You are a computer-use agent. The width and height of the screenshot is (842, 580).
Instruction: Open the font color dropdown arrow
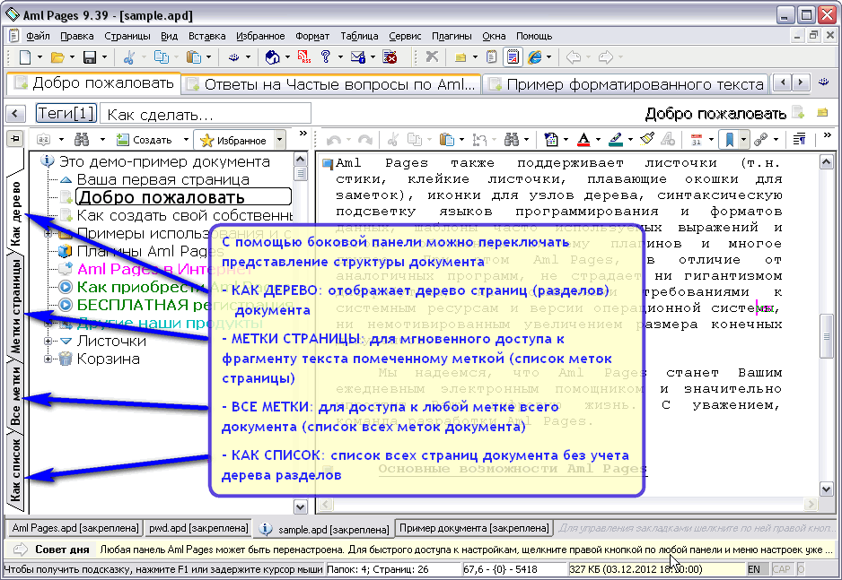(x=598, y=140)
